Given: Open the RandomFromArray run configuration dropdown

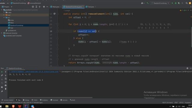Looking at the screenshot, I should tap(160, 3).
